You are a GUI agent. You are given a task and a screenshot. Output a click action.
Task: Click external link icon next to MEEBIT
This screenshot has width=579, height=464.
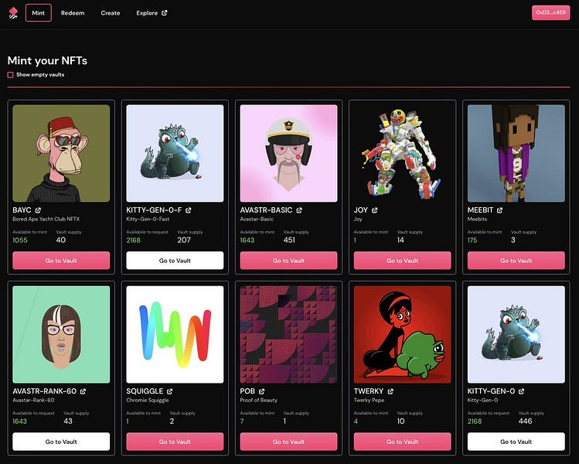tap(499, 210)
